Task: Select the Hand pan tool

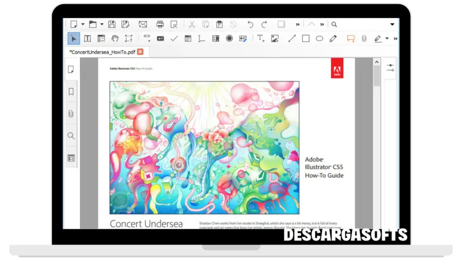Action: pyautogui.click(x=115, y=38)
